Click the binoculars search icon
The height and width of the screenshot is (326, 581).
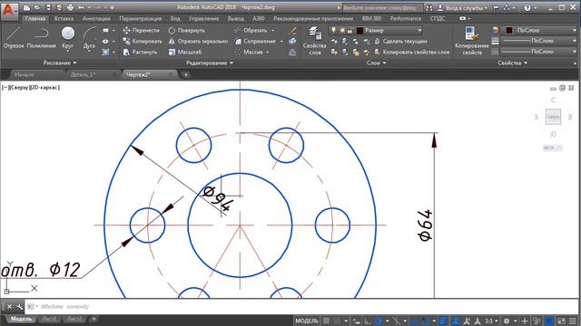click(429, 8)
